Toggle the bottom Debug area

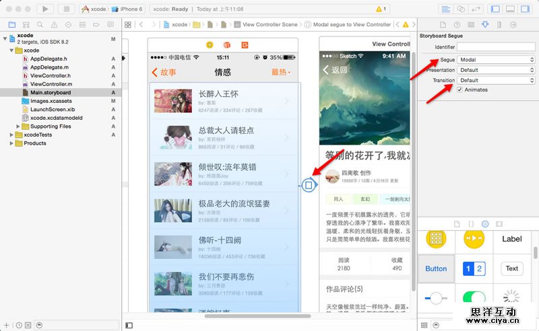(x=509, y=9)
